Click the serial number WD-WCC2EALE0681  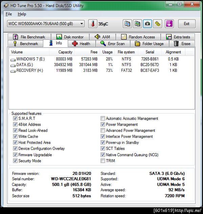(71, 179)
